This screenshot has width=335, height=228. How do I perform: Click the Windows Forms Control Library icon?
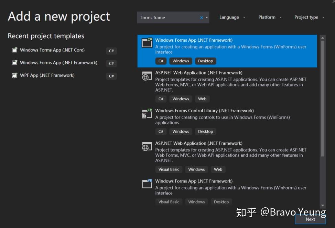147,114
